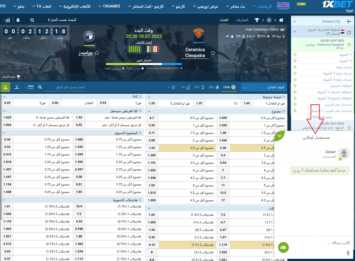Click the attachment paperclip in chat
Screen dimensions: 355x261
coord(348,252)
